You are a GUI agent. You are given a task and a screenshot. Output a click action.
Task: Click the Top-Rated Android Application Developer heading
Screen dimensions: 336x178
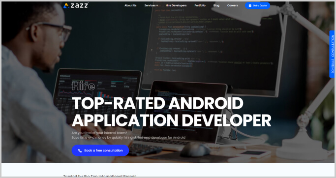tap(171, 112)
